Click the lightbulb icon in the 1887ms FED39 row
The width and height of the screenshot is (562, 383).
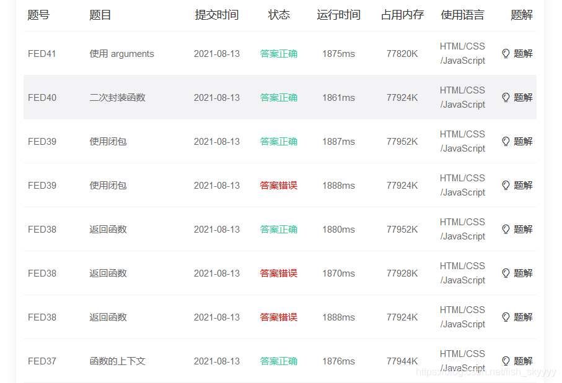pyautogui.click(x=506, y=142)
